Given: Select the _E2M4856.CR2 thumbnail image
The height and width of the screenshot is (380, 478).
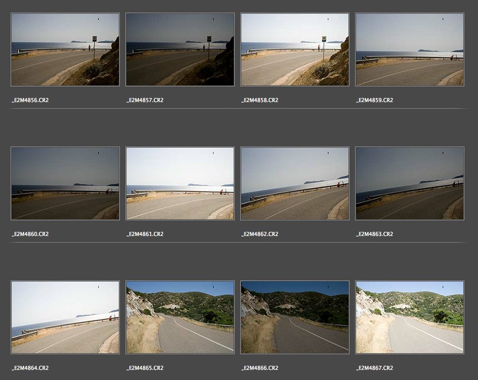Looking at the screenshot, I should (65, 50).
